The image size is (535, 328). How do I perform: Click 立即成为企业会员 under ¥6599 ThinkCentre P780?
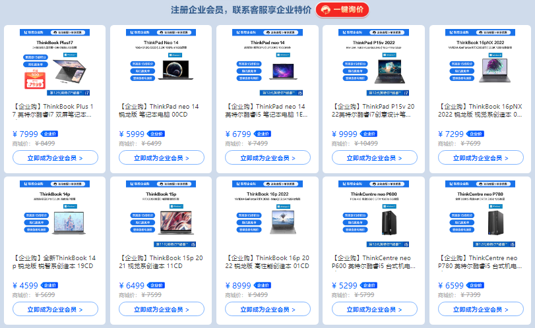(481, 310)
